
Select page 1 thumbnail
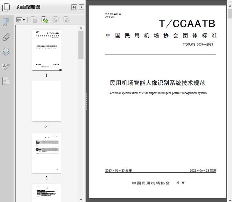click(46, 50)
